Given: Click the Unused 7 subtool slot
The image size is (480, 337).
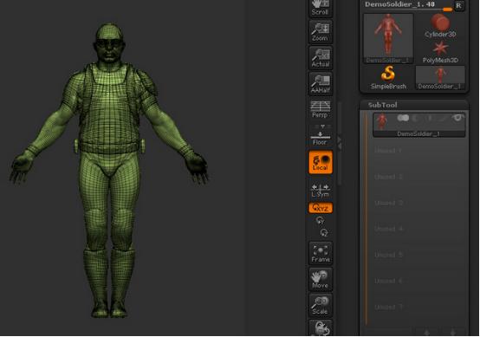Looking at the screenshot, I should 418,307.
